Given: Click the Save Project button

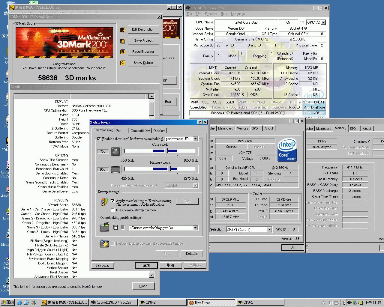Looking at the screenshot, I should coord(143,40).
